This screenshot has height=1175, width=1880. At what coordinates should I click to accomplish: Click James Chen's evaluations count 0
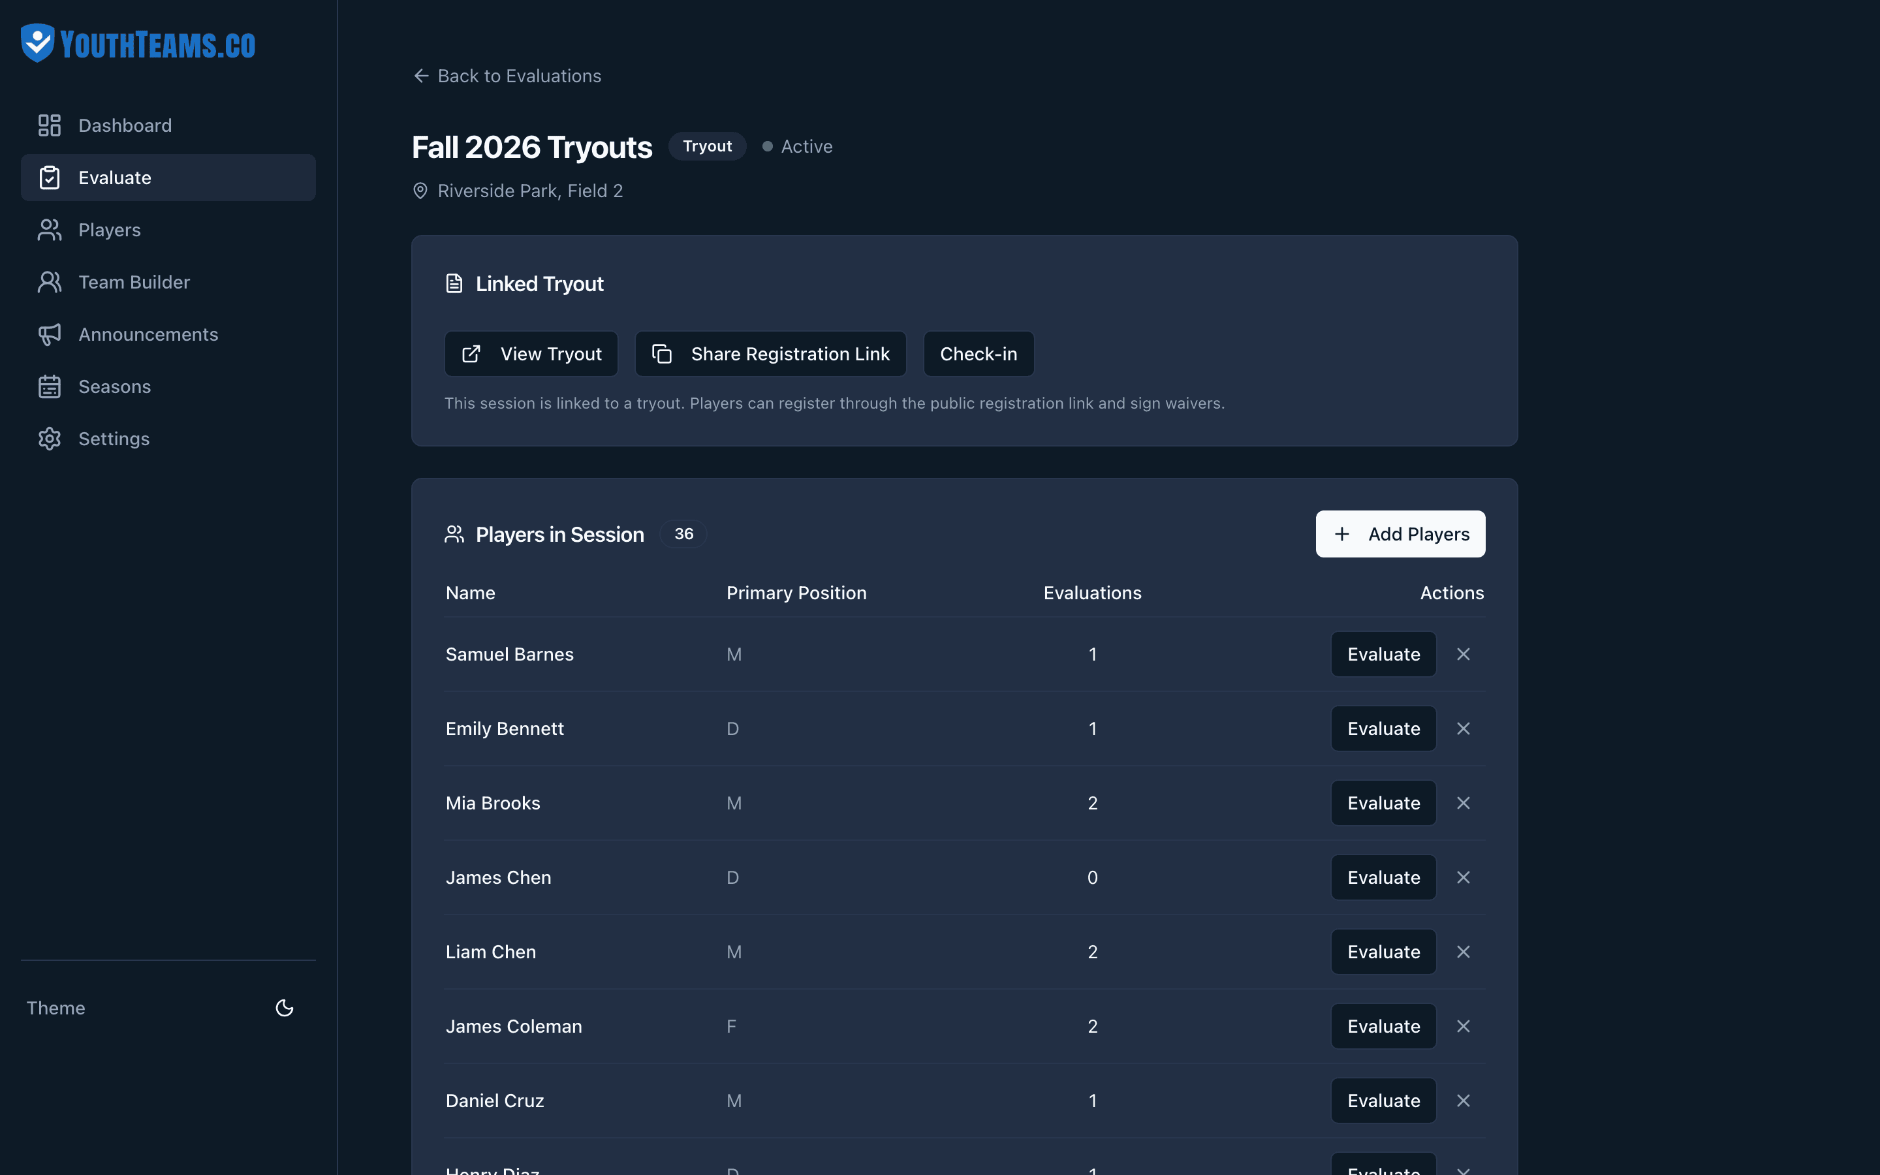1092,877
